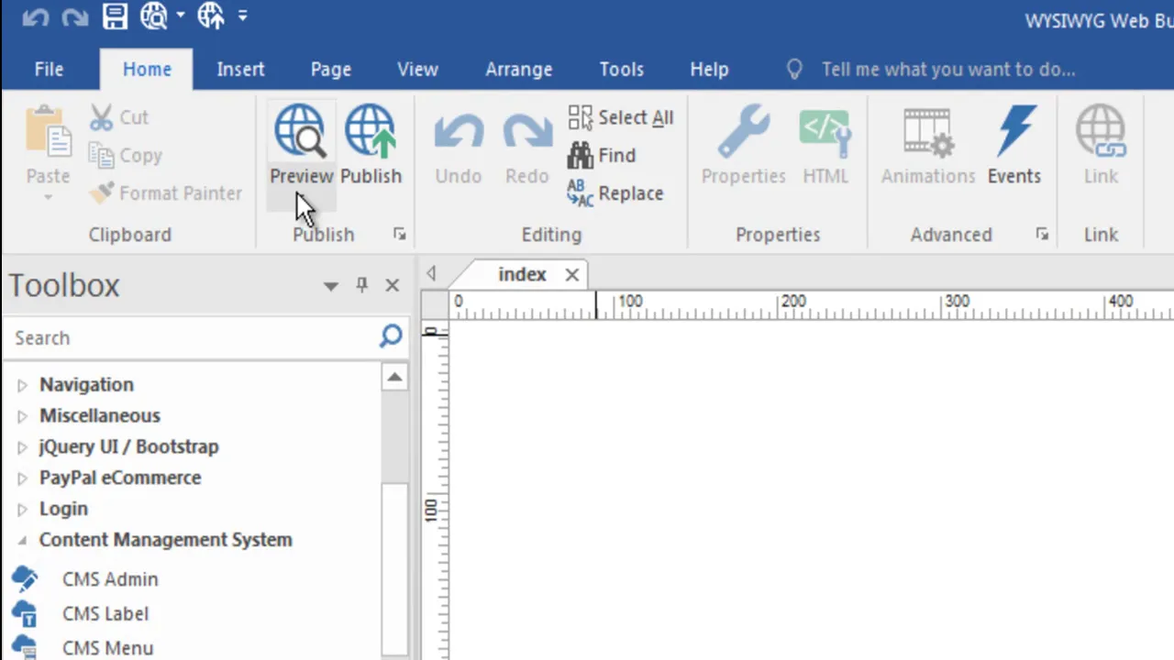Switch to the Arrange tab

coord(518,70)
